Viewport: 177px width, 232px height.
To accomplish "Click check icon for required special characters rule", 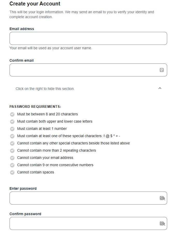I will point(12,136).
